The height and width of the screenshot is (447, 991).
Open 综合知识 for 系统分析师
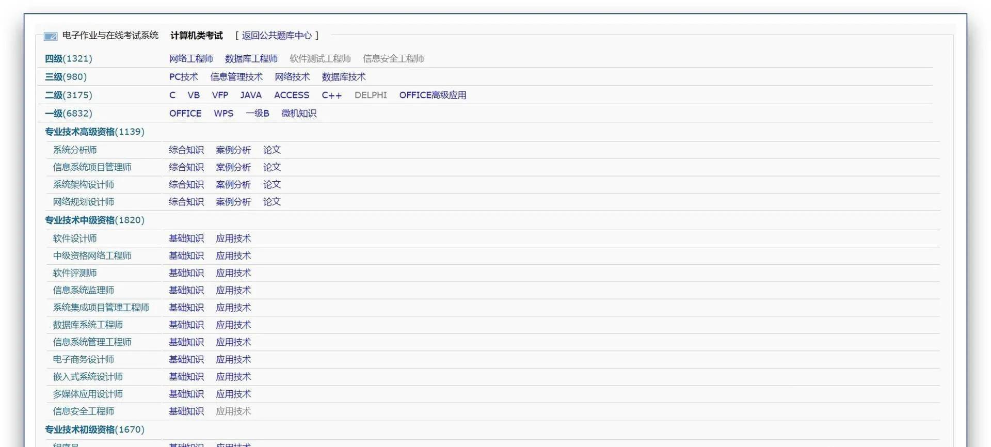click(x=186, y=150)
